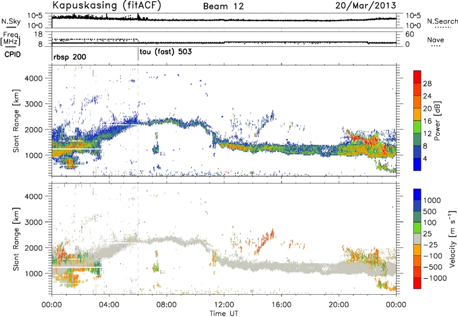This screenshot has height=317, width=458.
Task: Click the 'Freq. [MHz]' axis label
Action: tap(10, 39)
